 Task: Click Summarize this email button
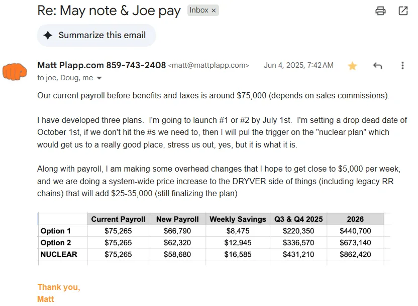pyautogui.click(x=96, y=35)
